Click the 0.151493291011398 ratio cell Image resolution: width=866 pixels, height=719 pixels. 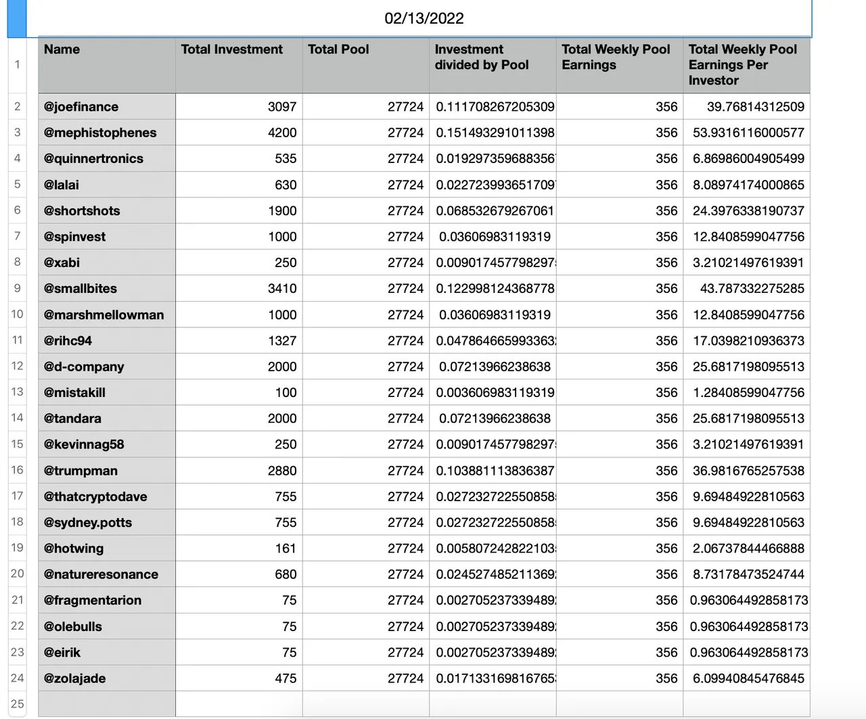coord(493,133)
